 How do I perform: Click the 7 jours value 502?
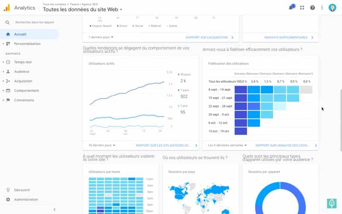click(184, 97)
